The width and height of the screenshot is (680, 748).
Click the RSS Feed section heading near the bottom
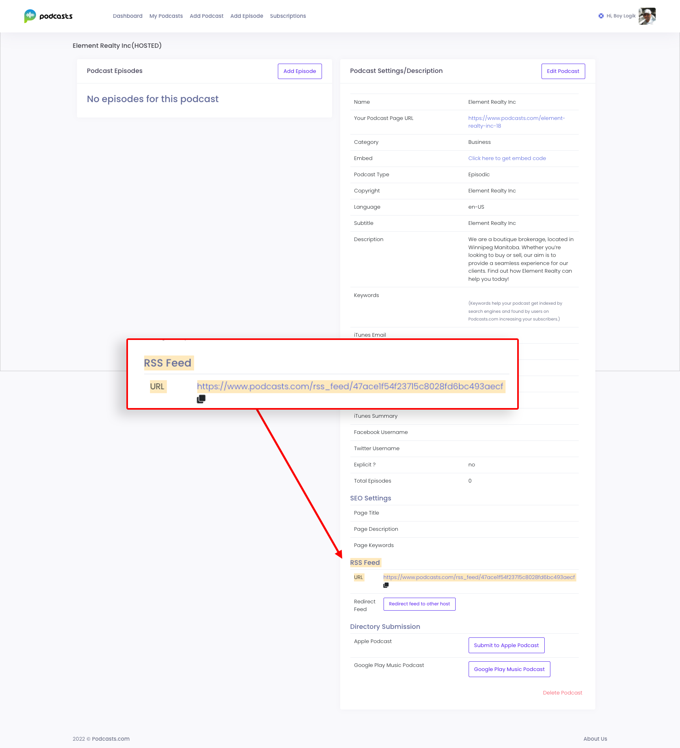(x=365, y=563)
